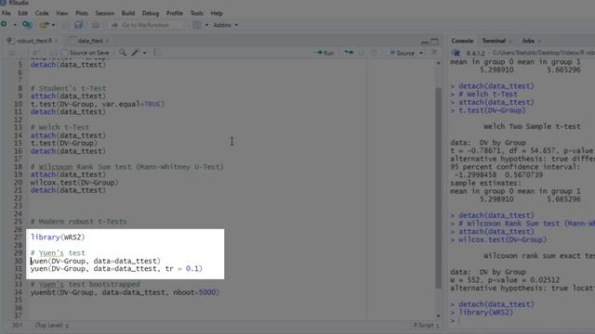The image size is (595, 334).
Task: Click the Save all documents icon
Action: click(x=78, y=25)
